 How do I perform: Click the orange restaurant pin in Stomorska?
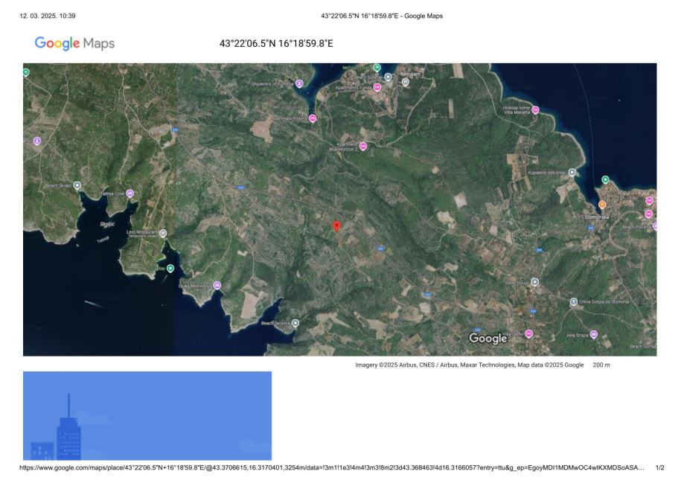tap(602, 204)
